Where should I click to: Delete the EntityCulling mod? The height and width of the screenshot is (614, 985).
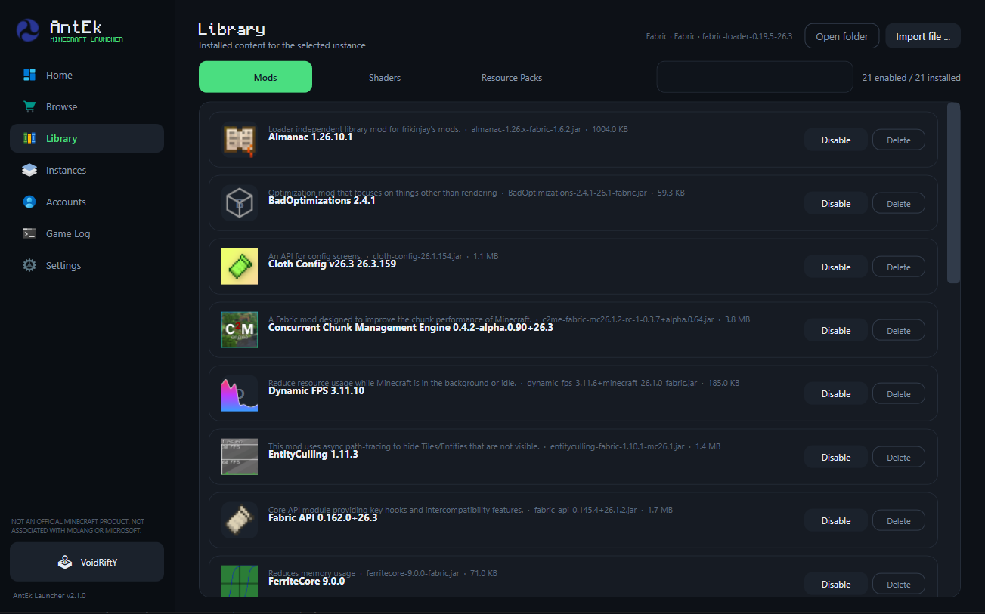pos(899,457)
